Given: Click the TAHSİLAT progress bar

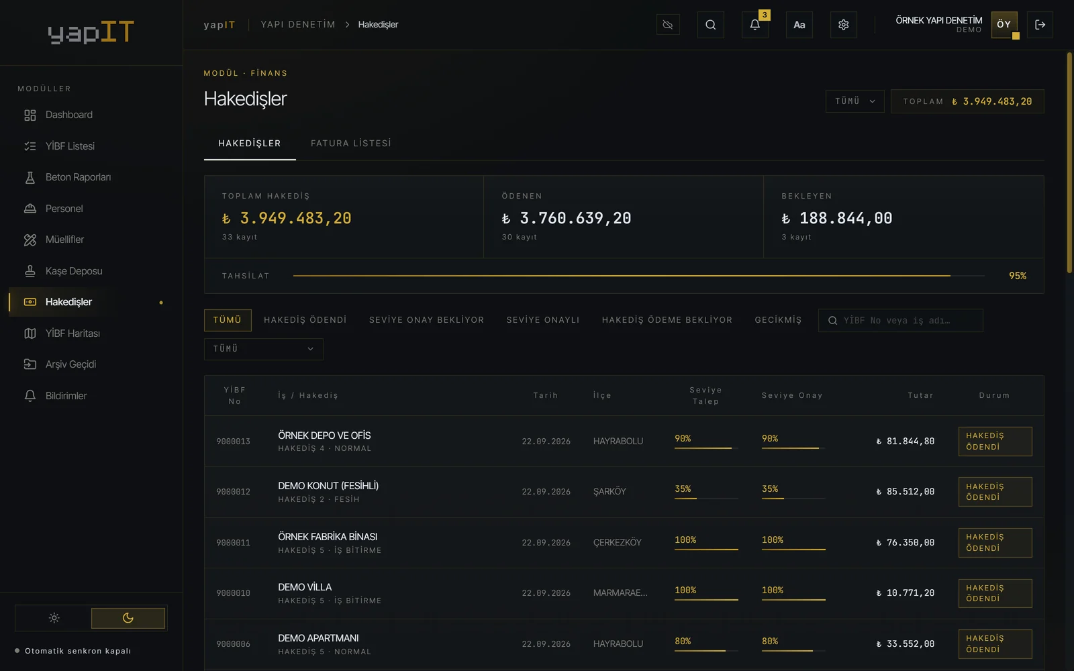Looking at the screenshot, I should [638, 276].
